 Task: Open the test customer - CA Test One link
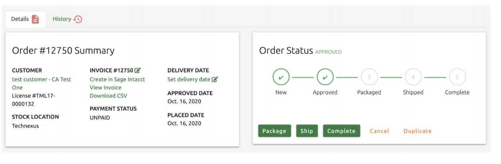tap(41, 80)
